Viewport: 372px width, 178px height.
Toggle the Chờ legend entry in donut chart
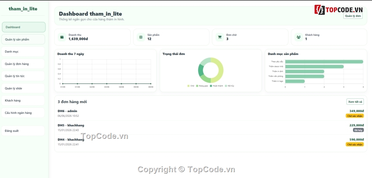click(x=191, y=86)
